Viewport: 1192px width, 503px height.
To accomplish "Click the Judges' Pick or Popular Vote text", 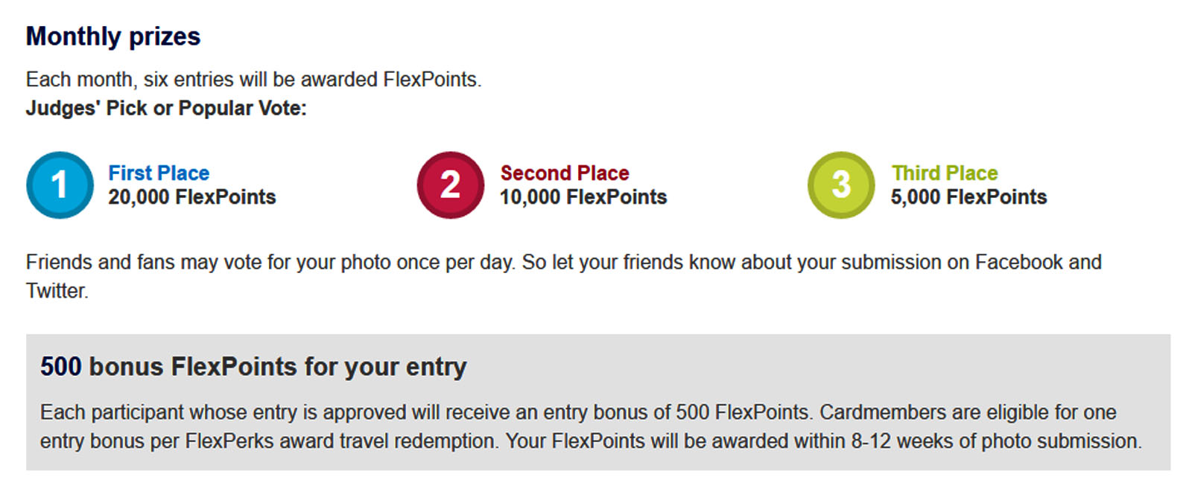I will pos(166,109).
